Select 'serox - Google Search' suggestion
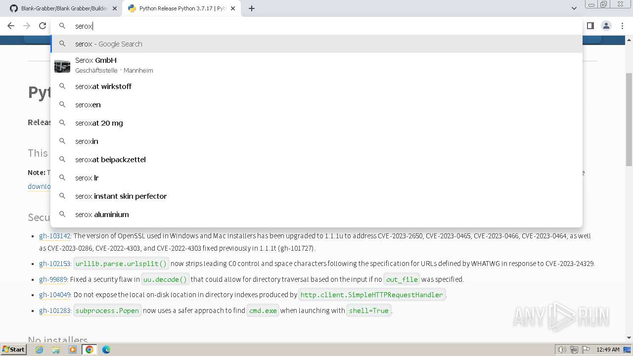 pos(316,44)
